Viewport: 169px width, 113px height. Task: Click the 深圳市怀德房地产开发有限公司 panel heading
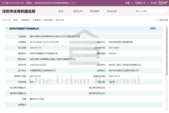coord(24,29)
